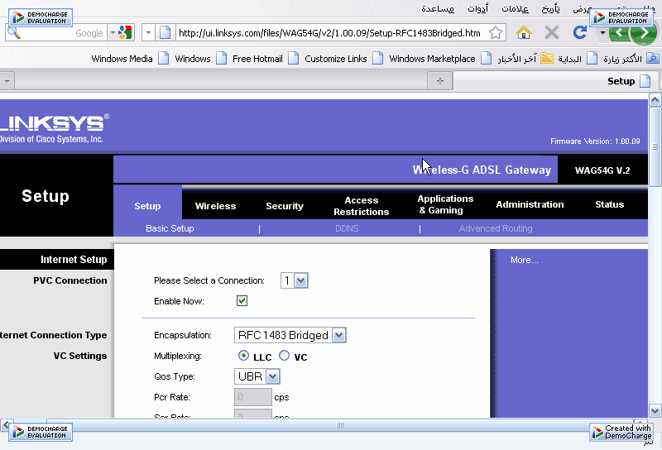Open the مساعدة menu
The width and height of the screenshot is (662, 450).
point(438,9)
